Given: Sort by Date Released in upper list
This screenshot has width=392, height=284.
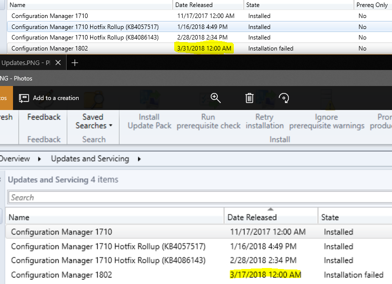Looking at the screenshot, I should (x=208, y=4).
